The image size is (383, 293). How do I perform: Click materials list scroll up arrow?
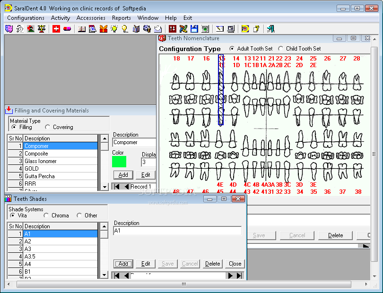pyautogui.click(x=104, y=138)
